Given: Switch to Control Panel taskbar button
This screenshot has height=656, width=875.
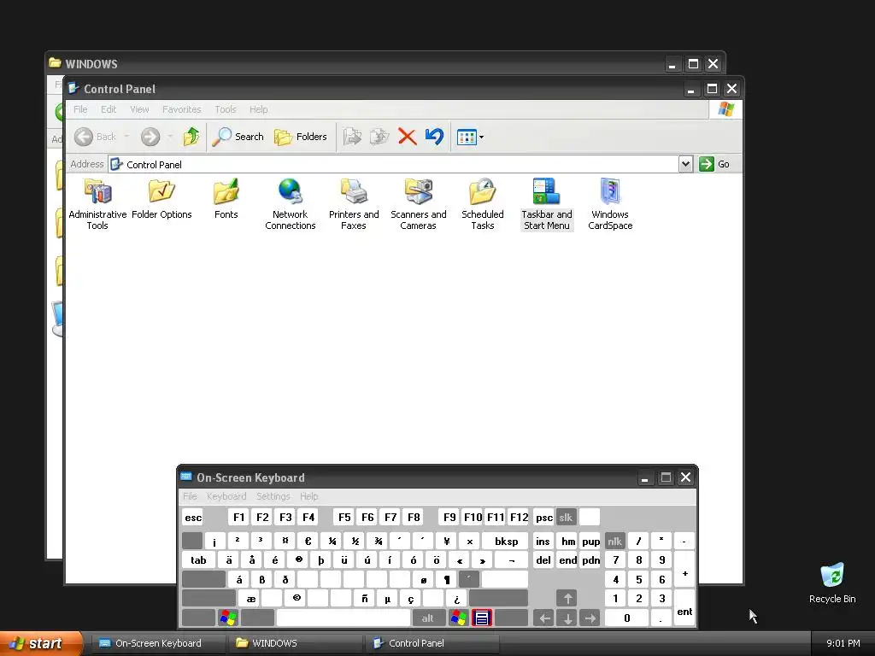Looking at the screenshot, I should tap(432, 643).
